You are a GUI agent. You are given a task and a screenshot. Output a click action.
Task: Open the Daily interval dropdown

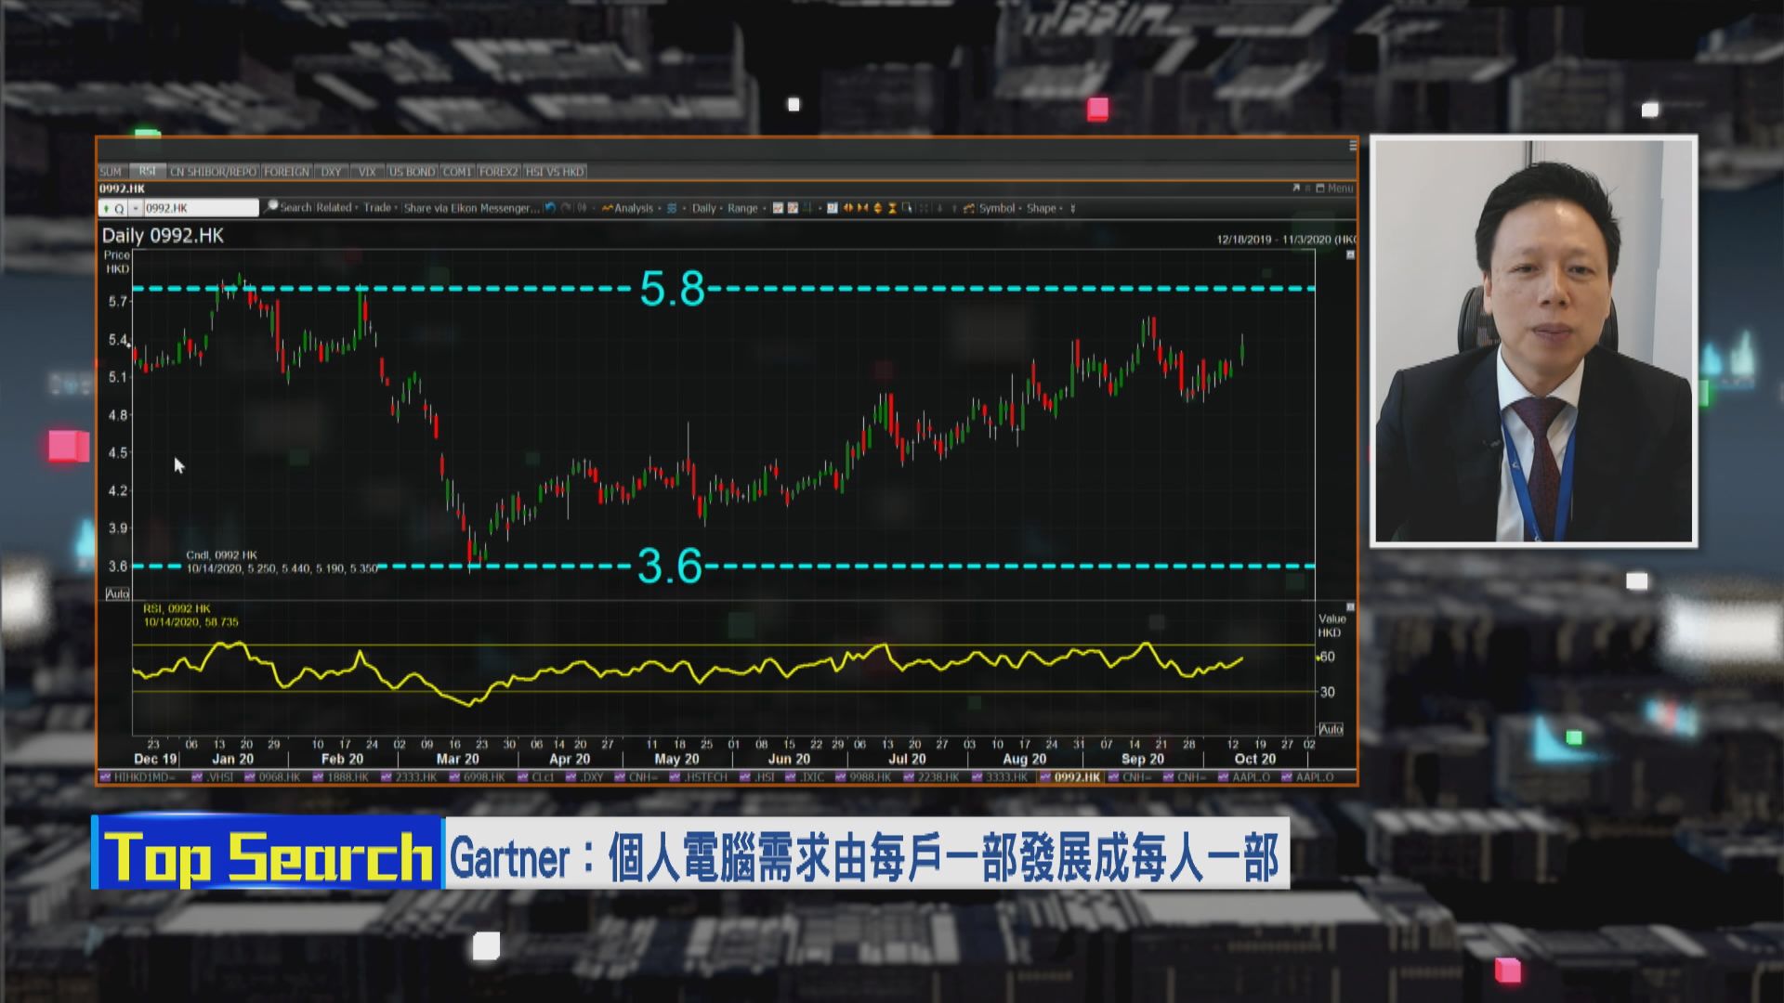[703, 208]
